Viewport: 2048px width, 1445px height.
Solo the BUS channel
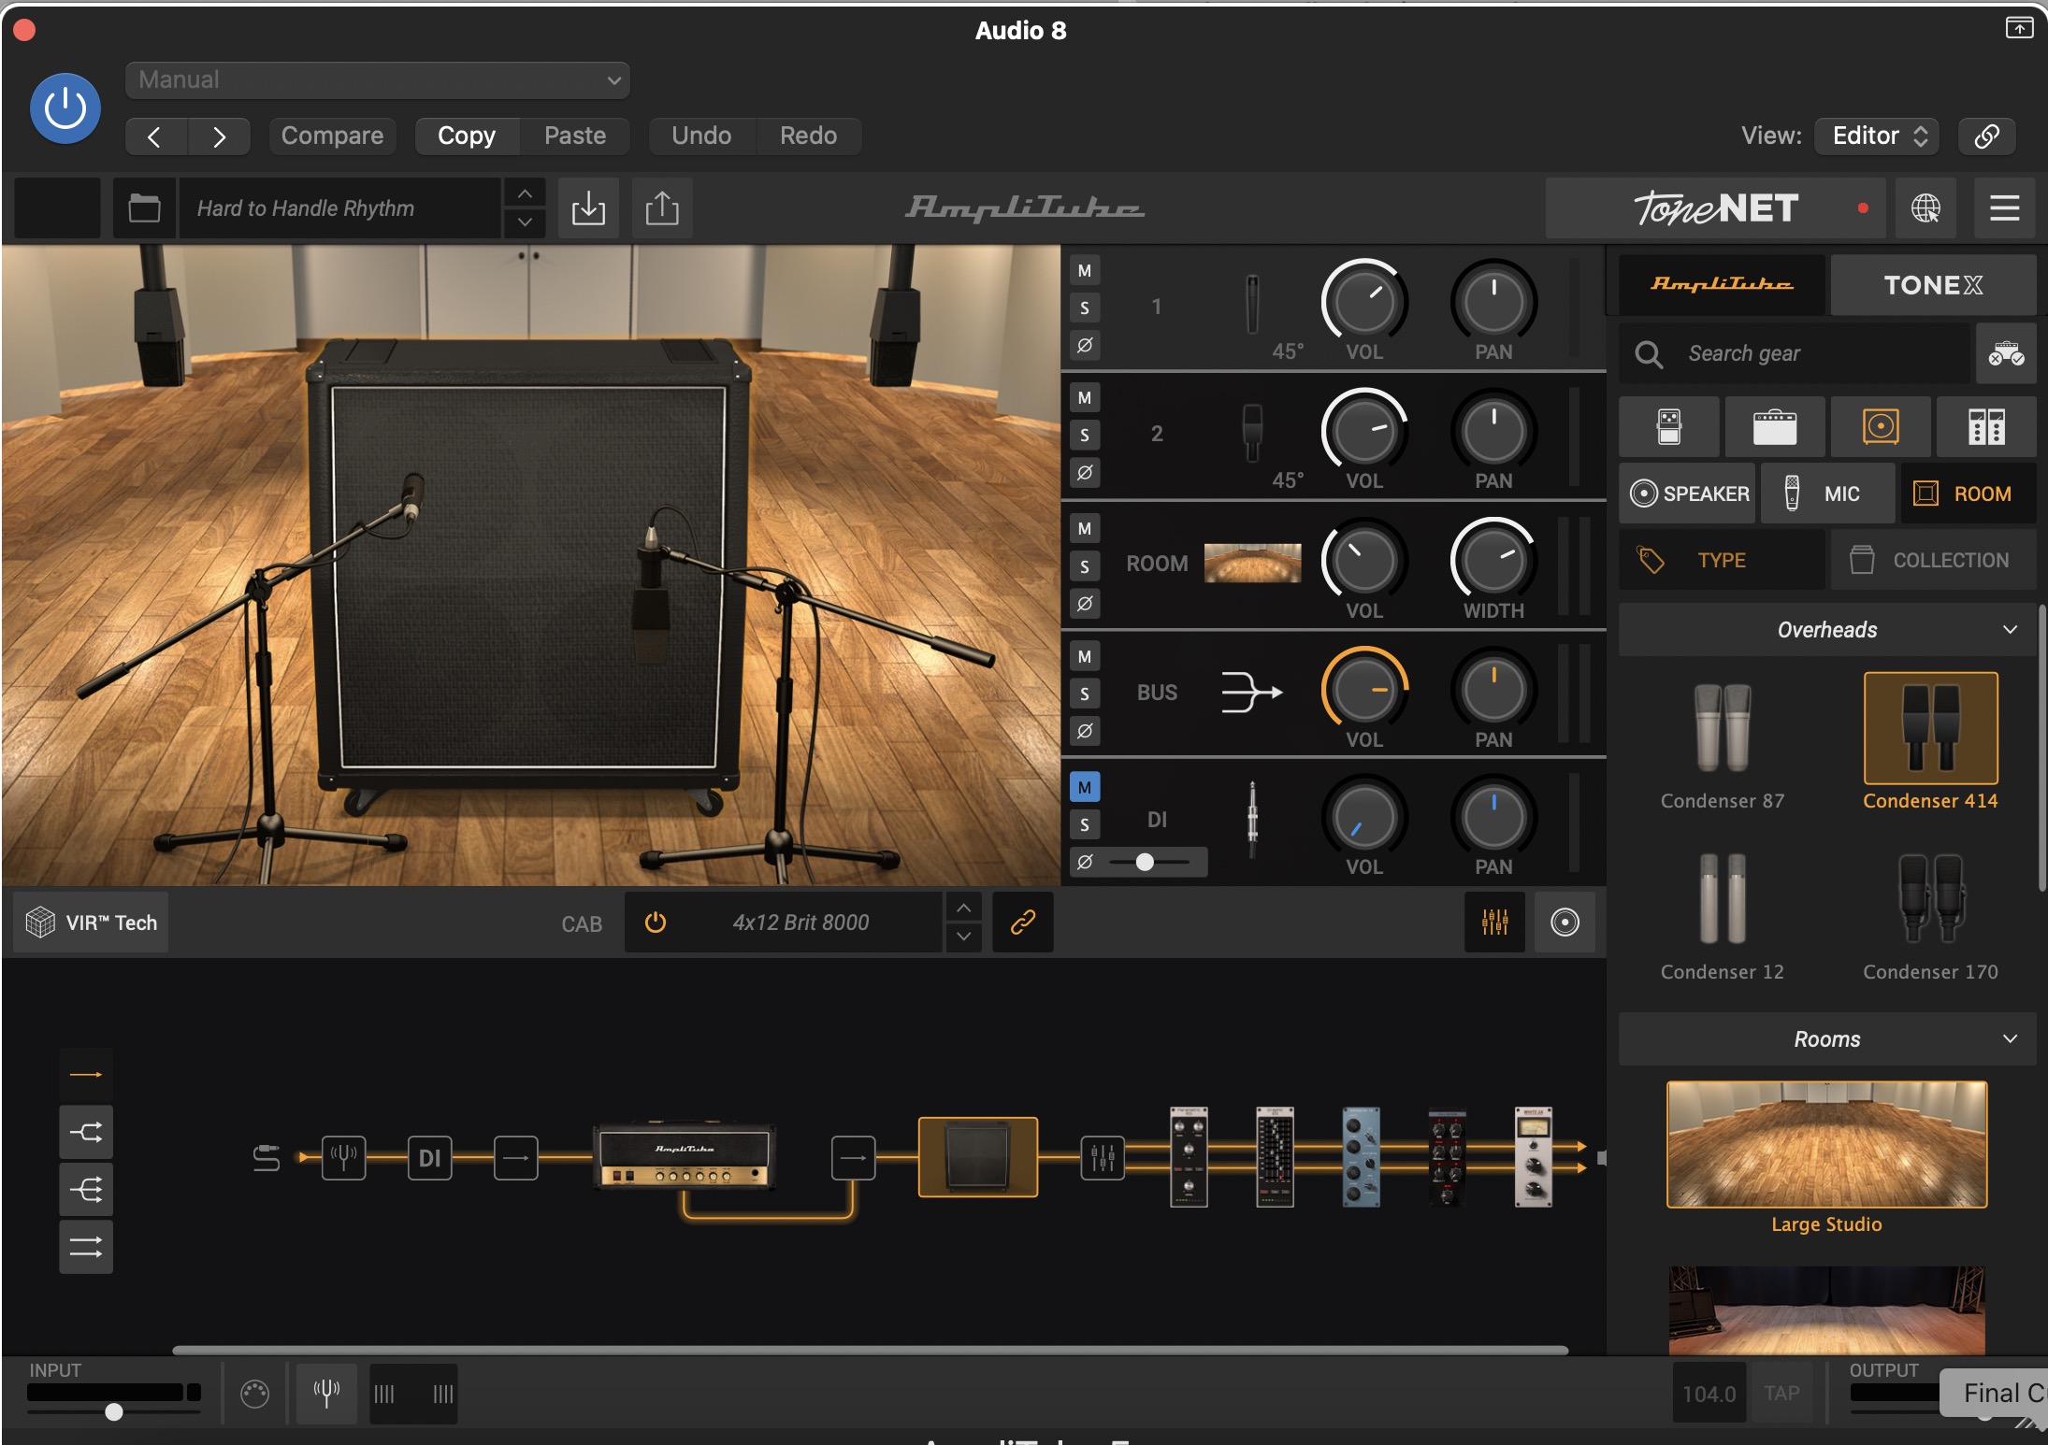[x=1085, y=694]
